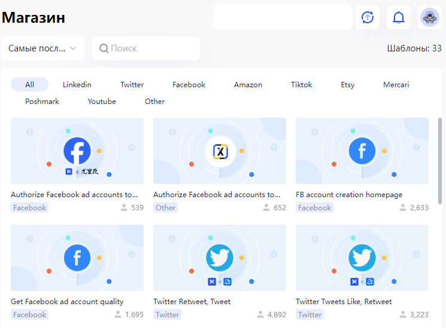This screenshot has width=446, height=328.
Task: Click Twitter tag under Tweets Like, Retweet
Action: 310,315
